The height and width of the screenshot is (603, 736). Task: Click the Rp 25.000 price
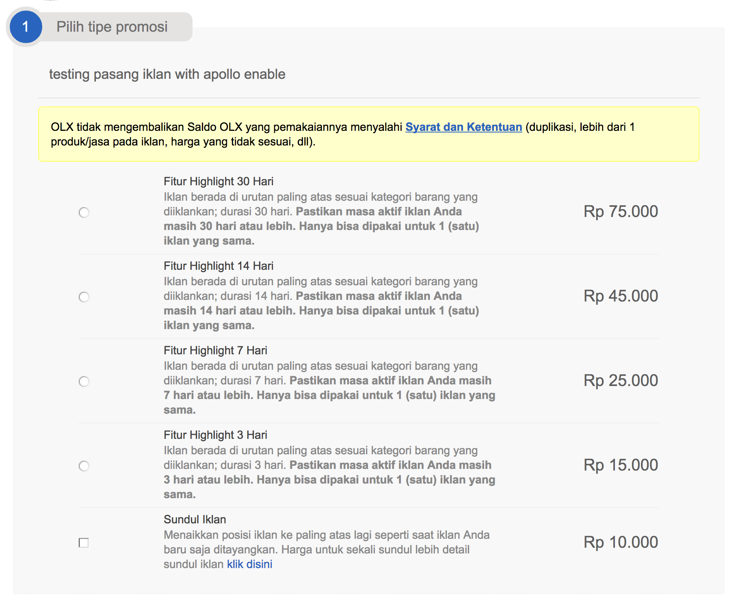coord(621,381)
